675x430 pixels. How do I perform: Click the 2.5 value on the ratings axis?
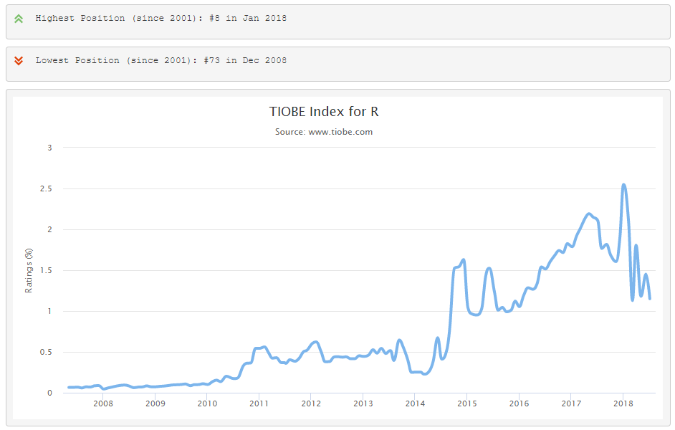click(x=46, y=188)
